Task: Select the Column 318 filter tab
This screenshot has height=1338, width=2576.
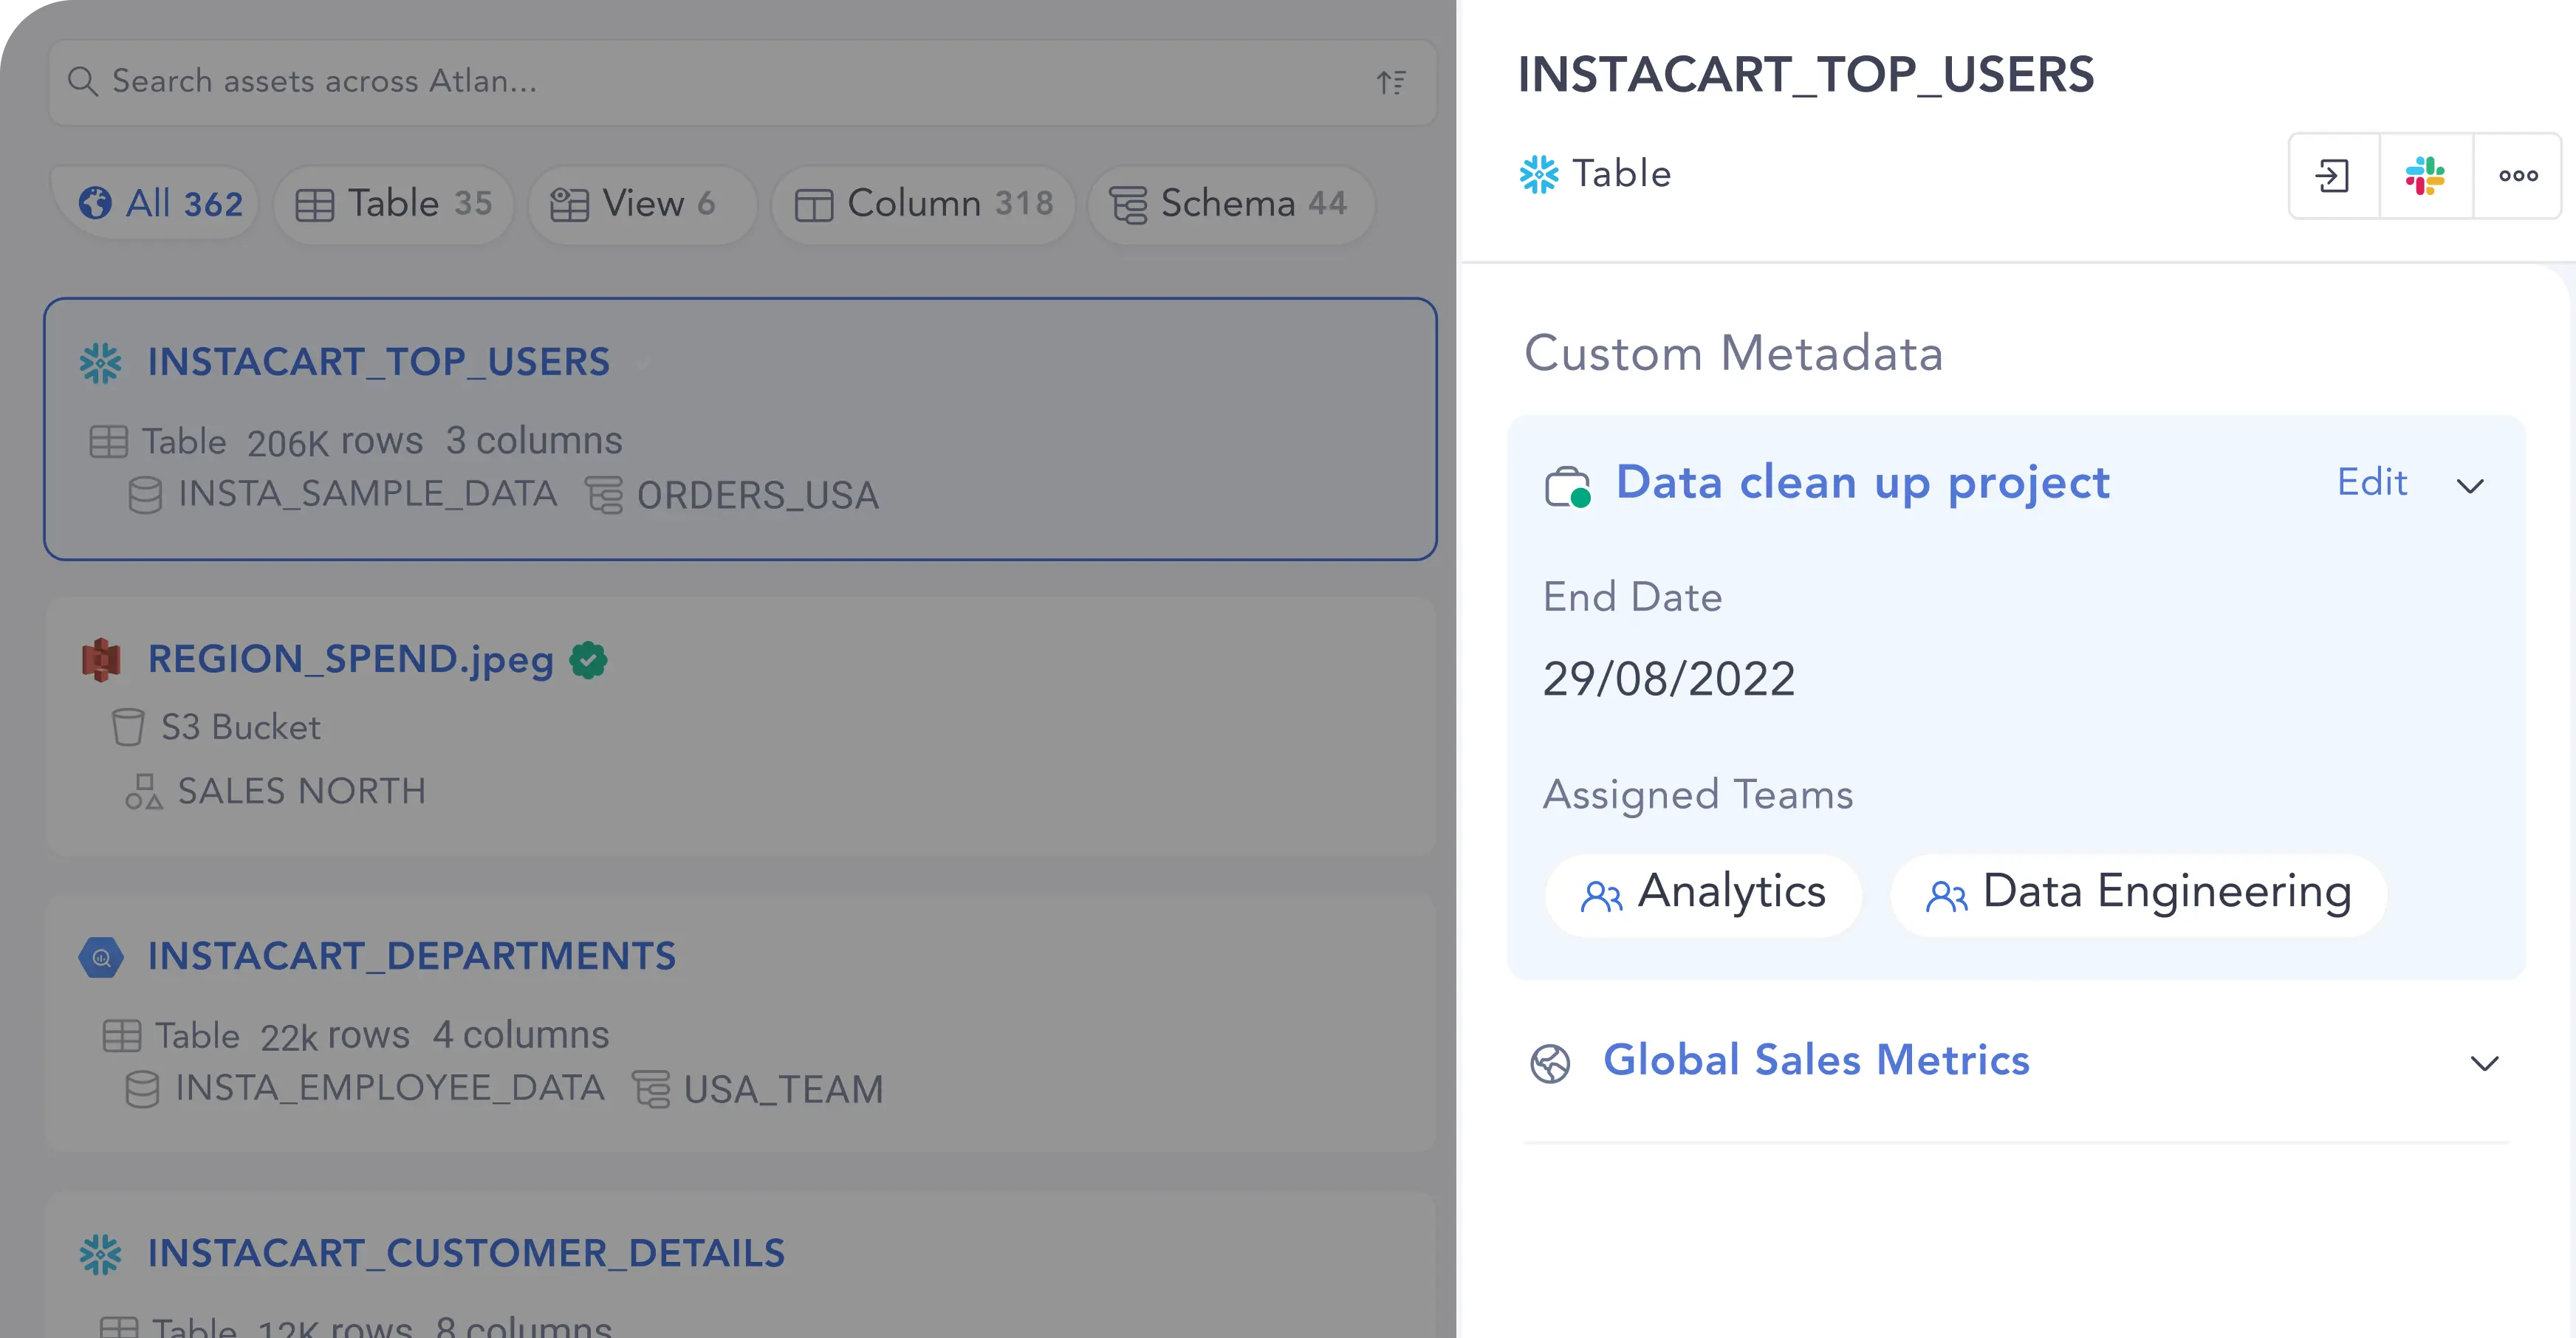Action: coord(923,204)
